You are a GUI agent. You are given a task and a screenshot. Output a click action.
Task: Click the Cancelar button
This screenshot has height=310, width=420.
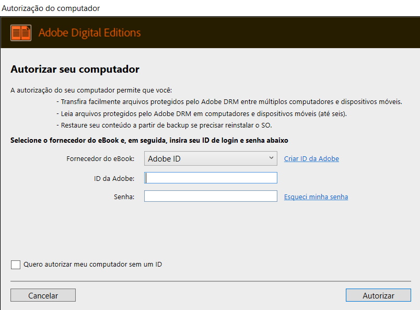pos(43,295)
